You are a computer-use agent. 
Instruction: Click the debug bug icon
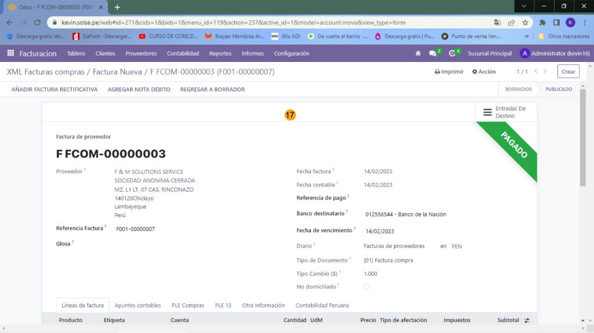click(418, 53)
